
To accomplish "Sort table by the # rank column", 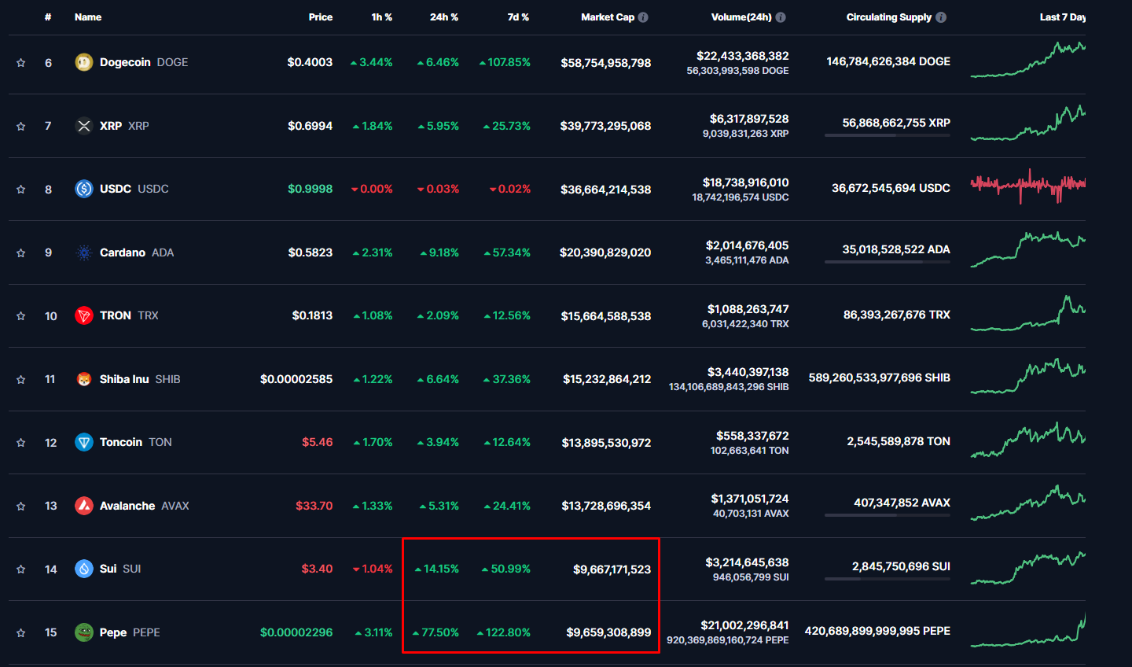I will coord(48,17).
